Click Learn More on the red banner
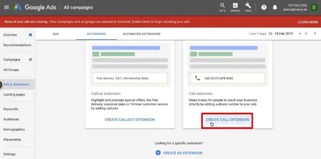The image size is (321, 159). (308, 22)
